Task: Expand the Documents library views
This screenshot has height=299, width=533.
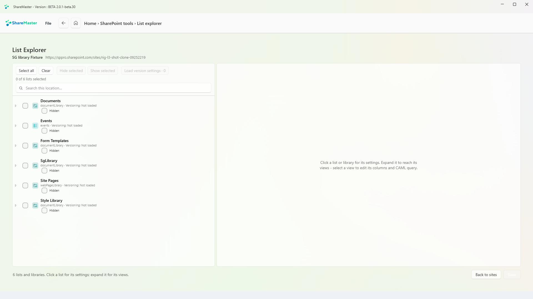Action: [x=16, y=106]
